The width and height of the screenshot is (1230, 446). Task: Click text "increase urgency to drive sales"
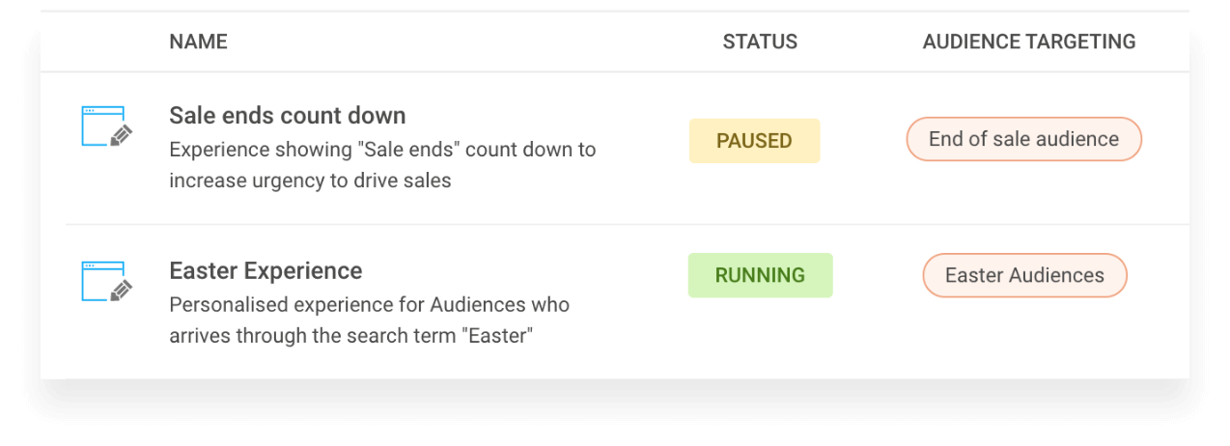pos(310,181)
